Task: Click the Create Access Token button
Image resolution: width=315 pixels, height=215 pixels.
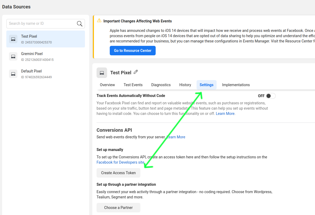Action: (x=118, y=173)
